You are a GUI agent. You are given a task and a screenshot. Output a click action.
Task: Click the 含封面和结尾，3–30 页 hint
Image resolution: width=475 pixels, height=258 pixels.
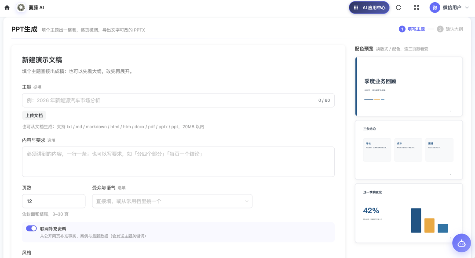click(45, 214)
